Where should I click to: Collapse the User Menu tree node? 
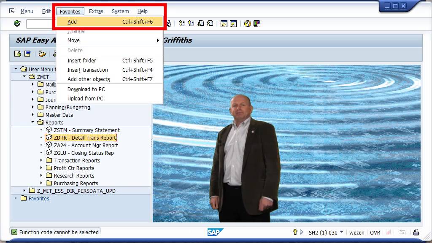click(16, 69)
